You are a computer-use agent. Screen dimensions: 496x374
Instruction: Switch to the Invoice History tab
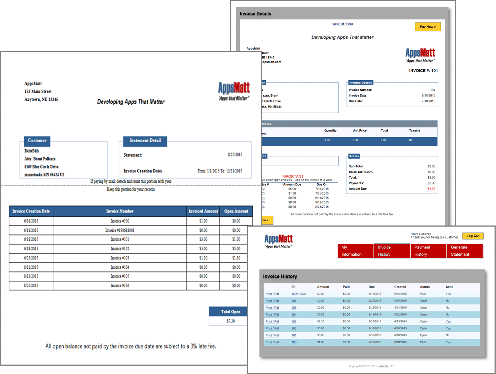point(392,251)
